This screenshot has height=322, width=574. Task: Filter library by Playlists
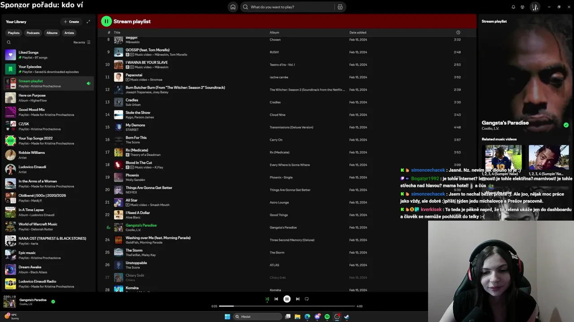[x=13, y=33]
